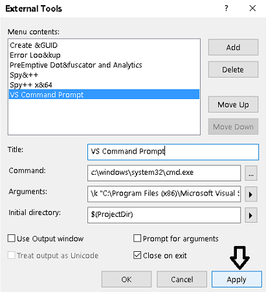Open Initial directory variables arrow menu
The height and width of the screenshot is (292, 266).
click(251, 215)
